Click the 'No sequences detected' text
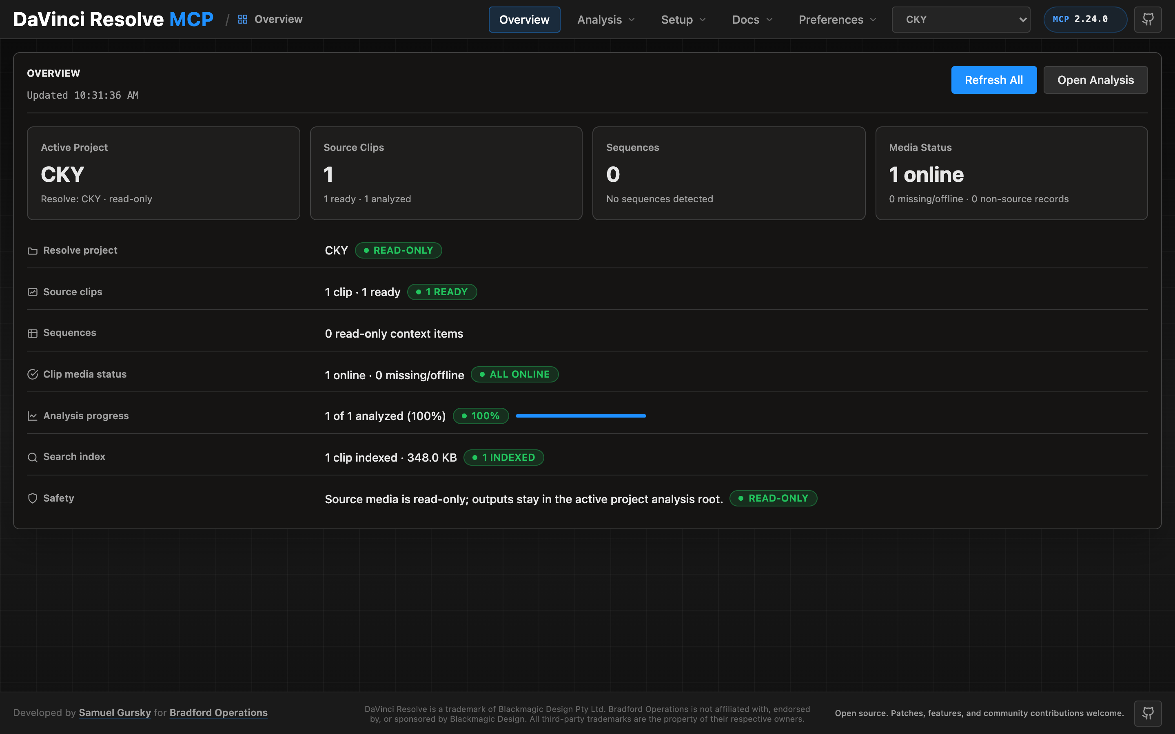 click(660, 199)
